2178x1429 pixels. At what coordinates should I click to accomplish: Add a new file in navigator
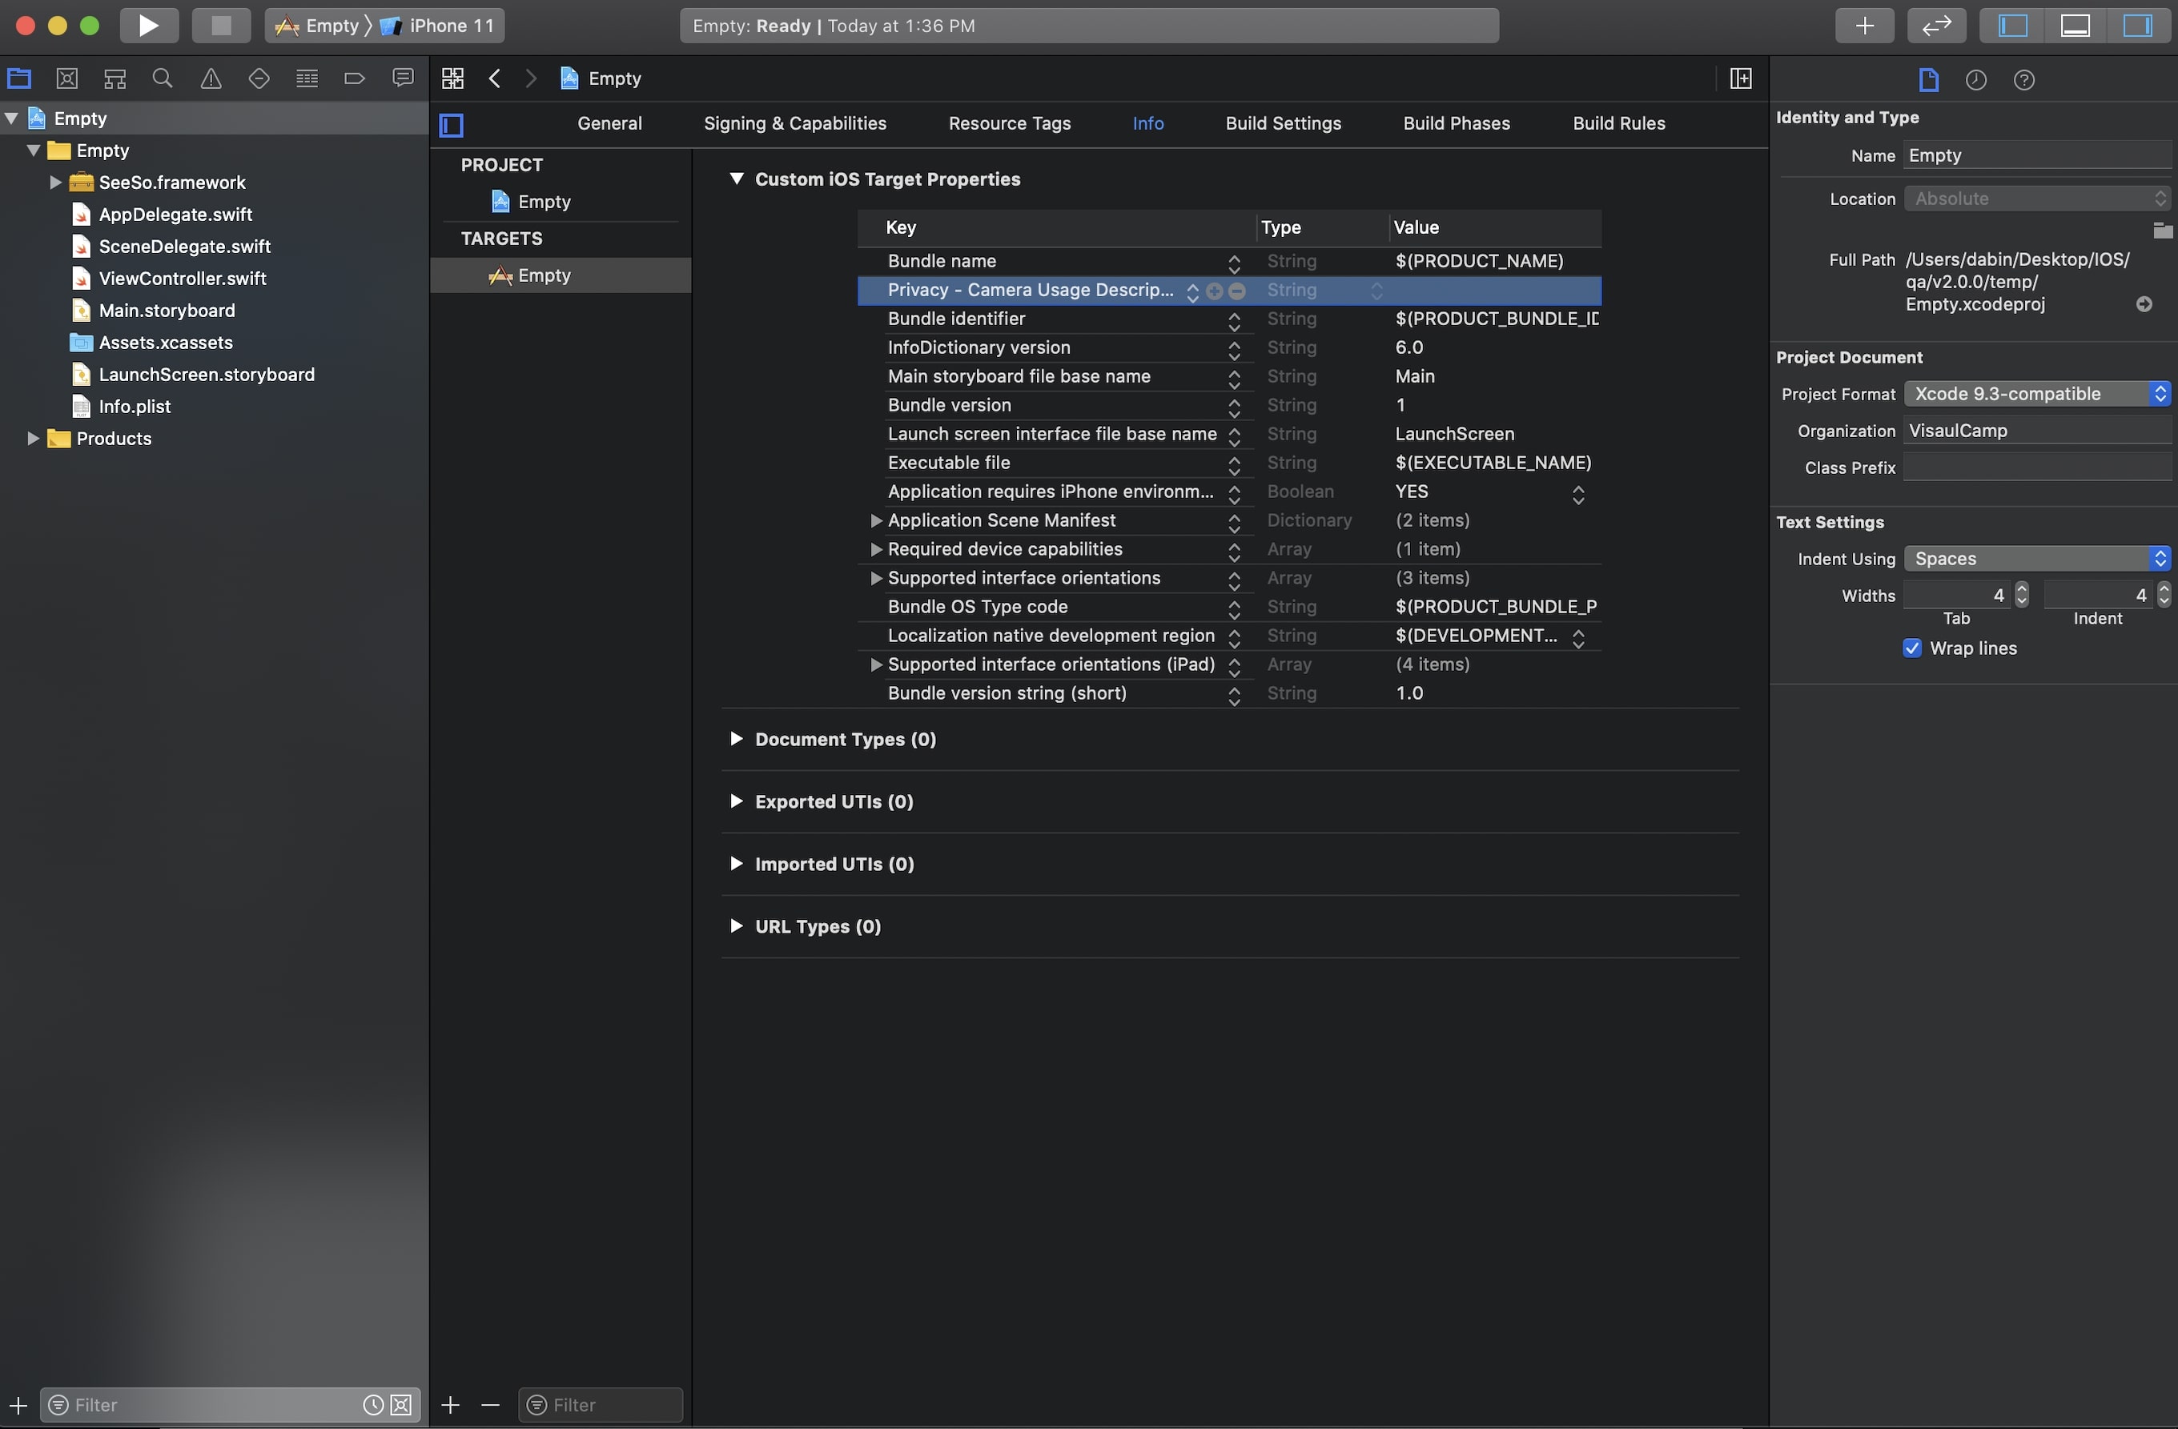click(x=18, y=1405)
